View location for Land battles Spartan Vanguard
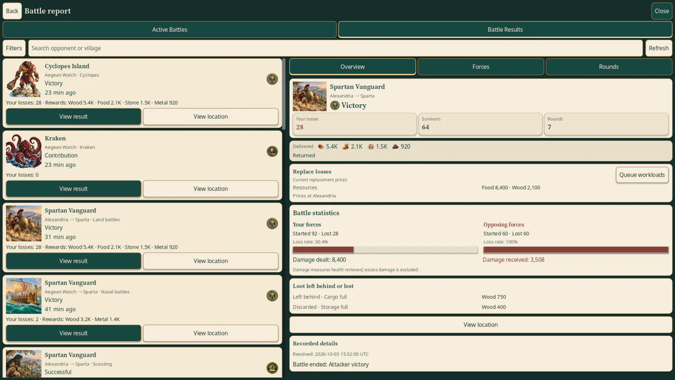 [210, 261]
